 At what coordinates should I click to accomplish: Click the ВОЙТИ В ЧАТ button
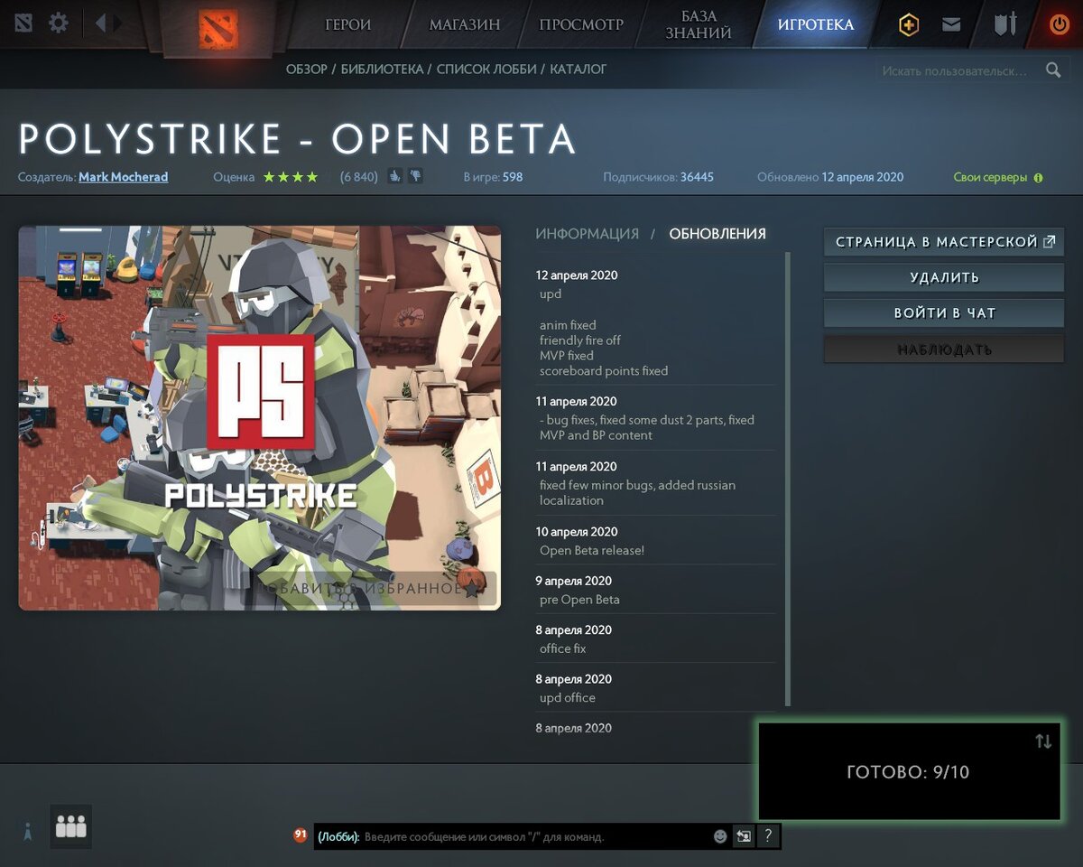(944, 313)
